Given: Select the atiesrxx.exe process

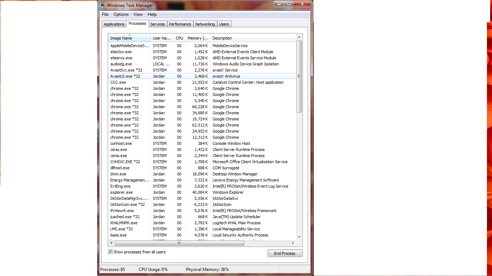Looking at the screenshot, I should 202,58.
